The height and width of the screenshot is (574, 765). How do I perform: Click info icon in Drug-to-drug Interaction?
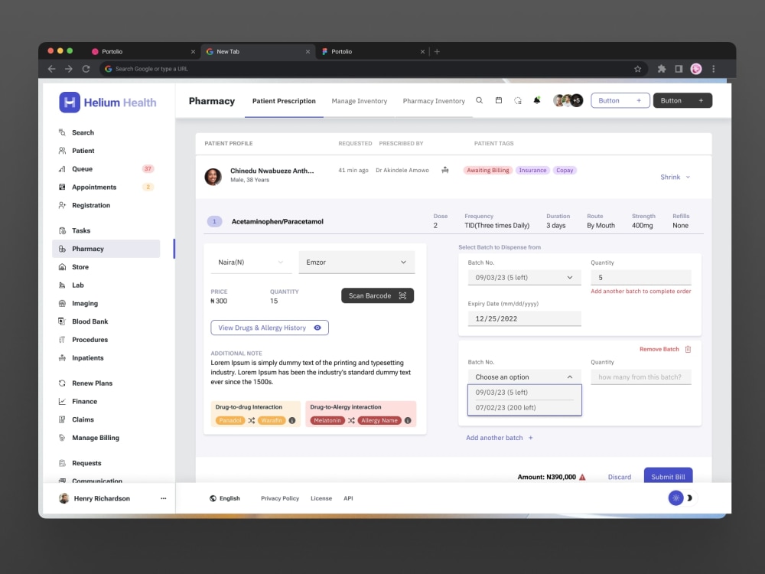[x=291, y=420]
